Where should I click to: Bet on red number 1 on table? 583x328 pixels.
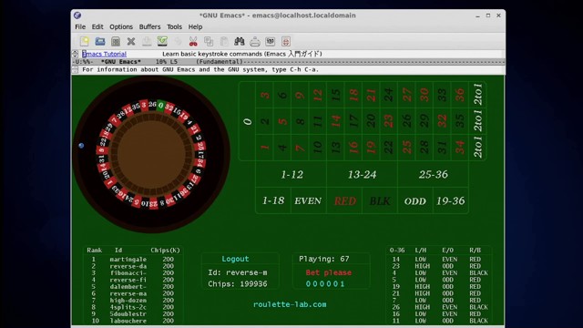click(x=265, y=148)
